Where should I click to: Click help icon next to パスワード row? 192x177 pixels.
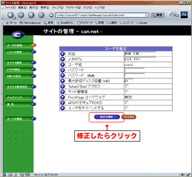(x=62, y=70)
